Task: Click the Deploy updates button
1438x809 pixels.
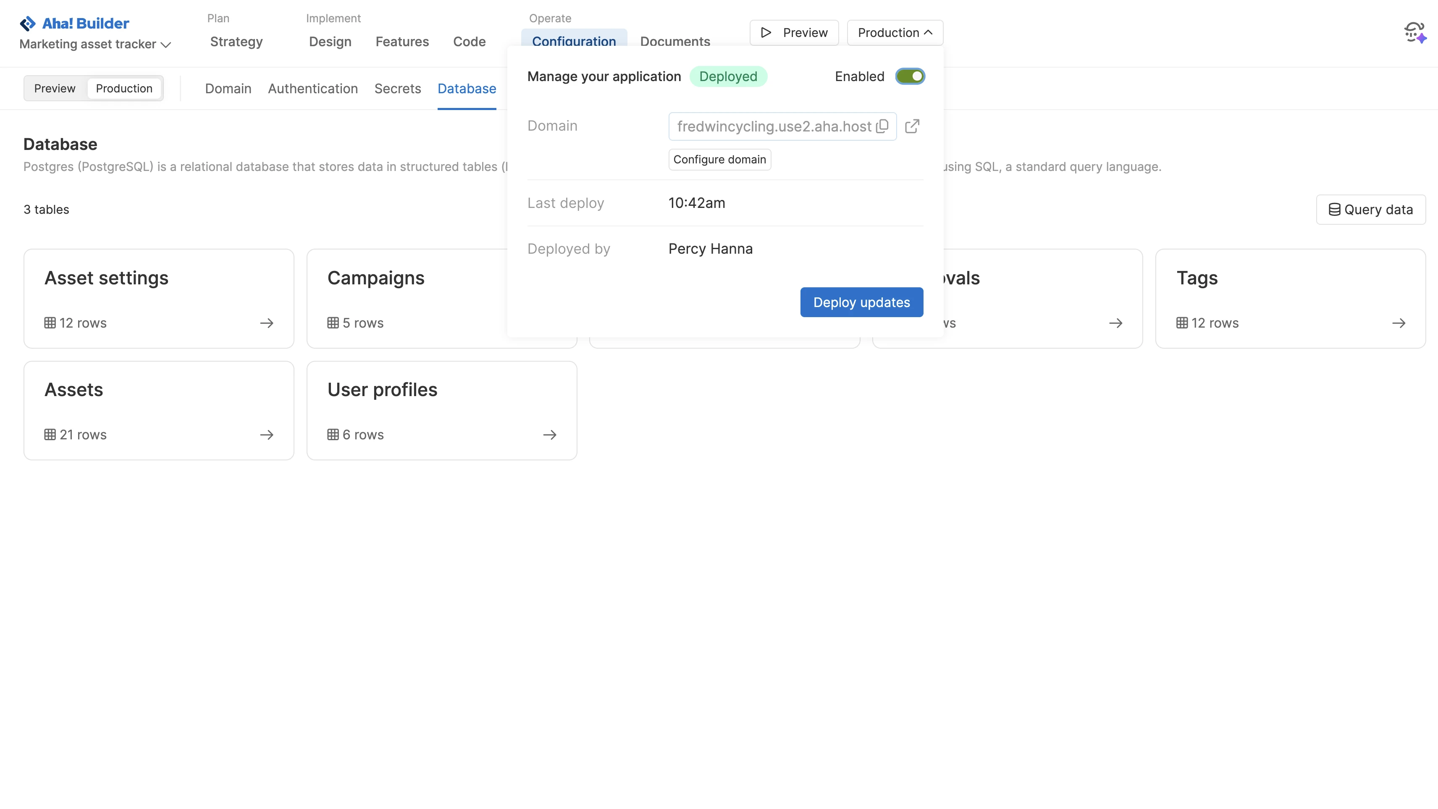Action: click(x=861, y=302)
